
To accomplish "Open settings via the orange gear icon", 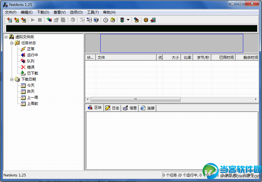I will point(146,20).
